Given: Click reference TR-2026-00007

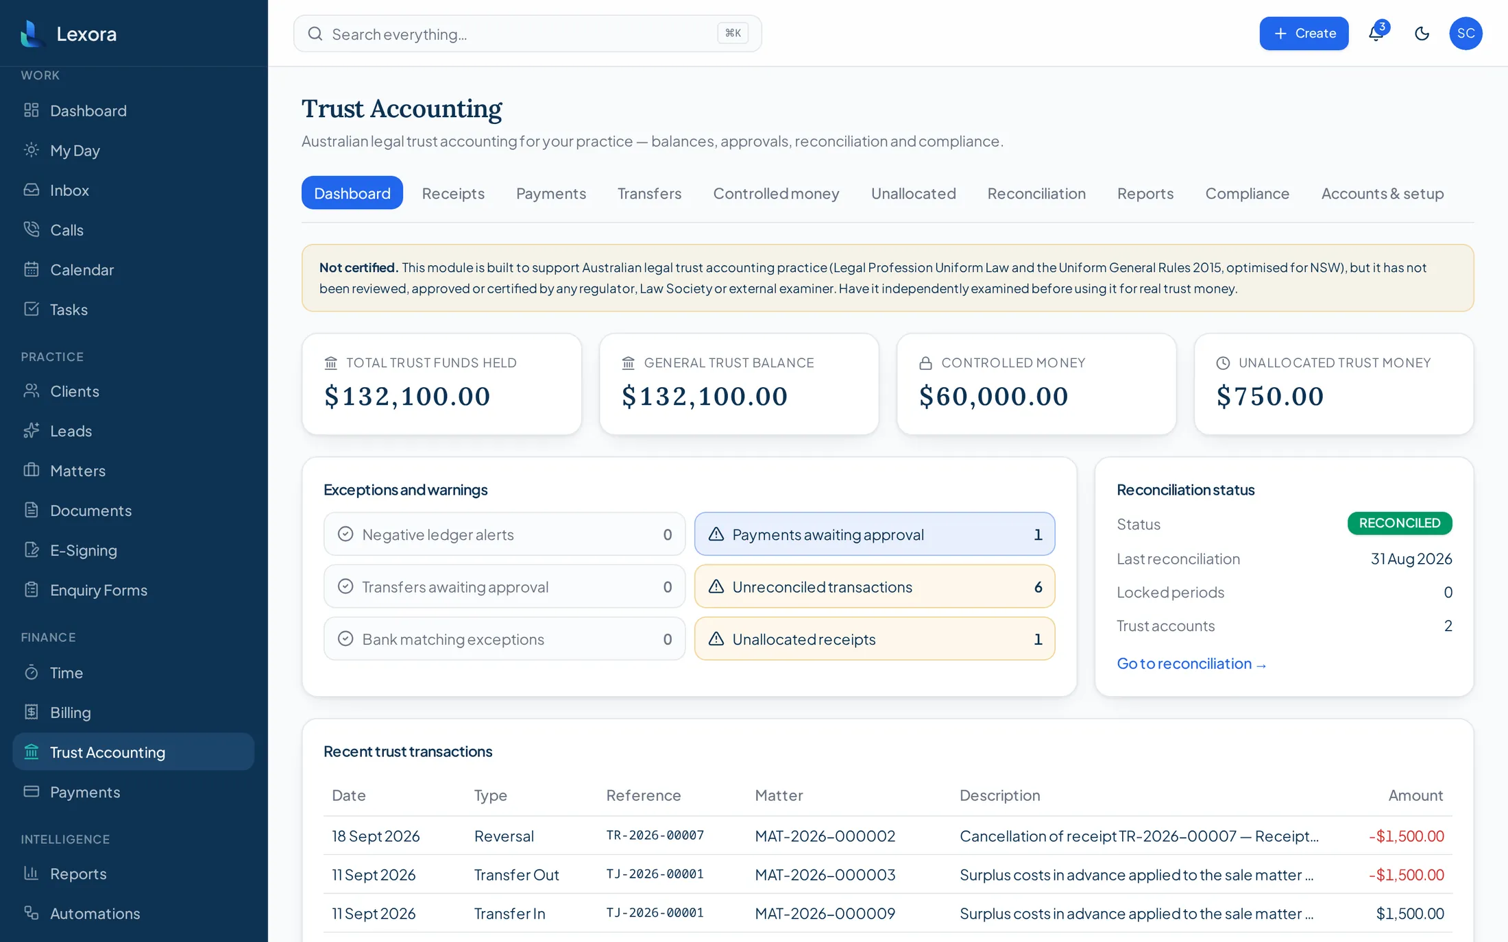Looking at the screenshot, I should [655, 835].
